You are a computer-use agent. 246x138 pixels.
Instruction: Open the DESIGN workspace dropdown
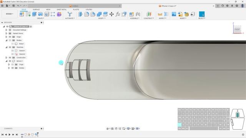click(9, 14)
